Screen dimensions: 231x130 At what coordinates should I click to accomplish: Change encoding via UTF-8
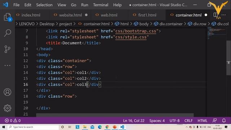[x=174, y=121]
